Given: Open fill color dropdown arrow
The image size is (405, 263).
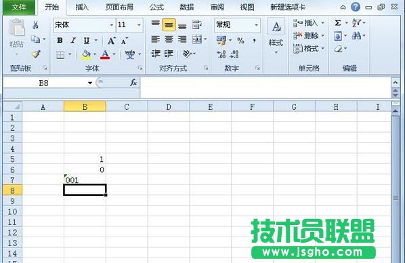Looking at the screenshot, I should 95,54.
